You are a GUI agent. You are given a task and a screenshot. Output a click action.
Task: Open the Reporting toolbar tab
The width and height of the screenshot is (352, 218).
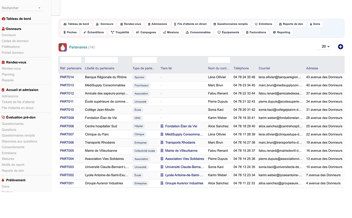pyautogui.click(x=282, y=32)
